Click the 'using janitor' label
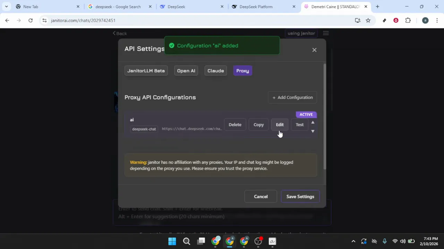 coord(301,33)
